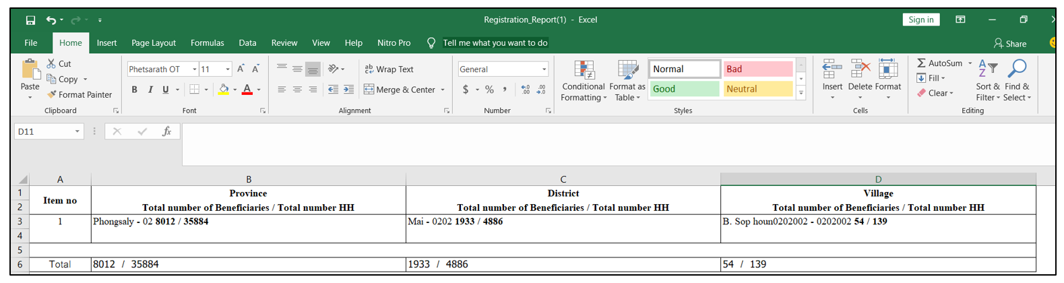Apply Accounting dollar format
Viewport: 1064px width, 283px height.
point(465,90)
